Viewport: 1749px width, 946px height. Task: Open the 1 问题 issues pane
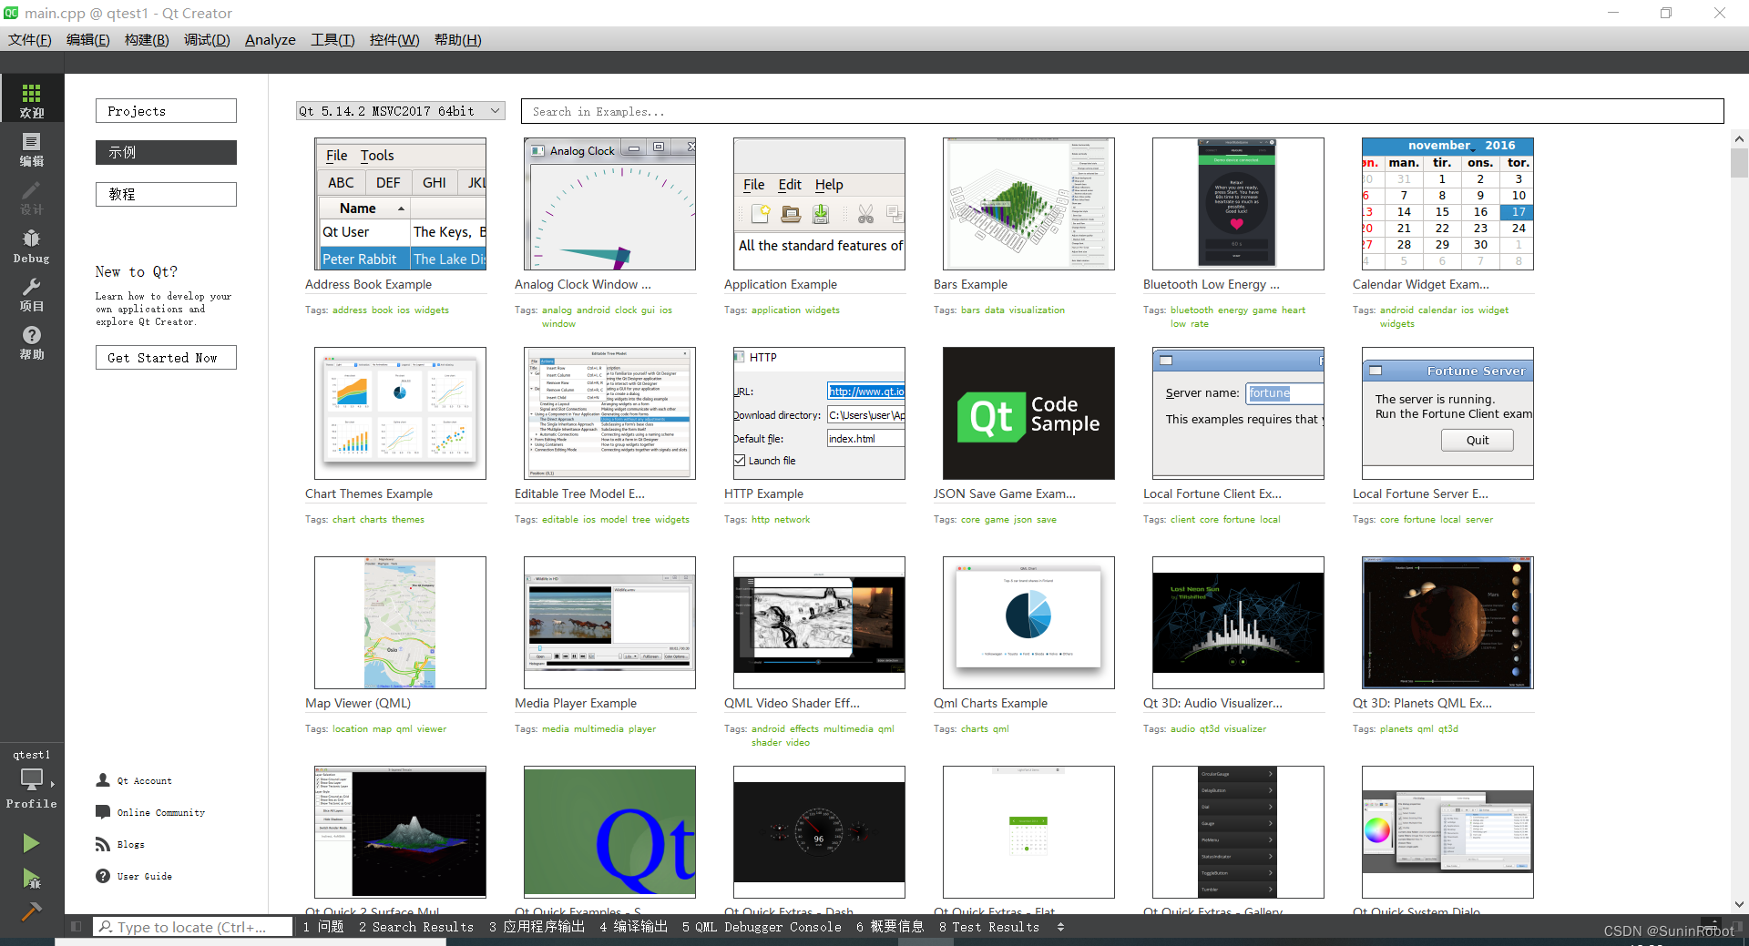coord(323,927)
